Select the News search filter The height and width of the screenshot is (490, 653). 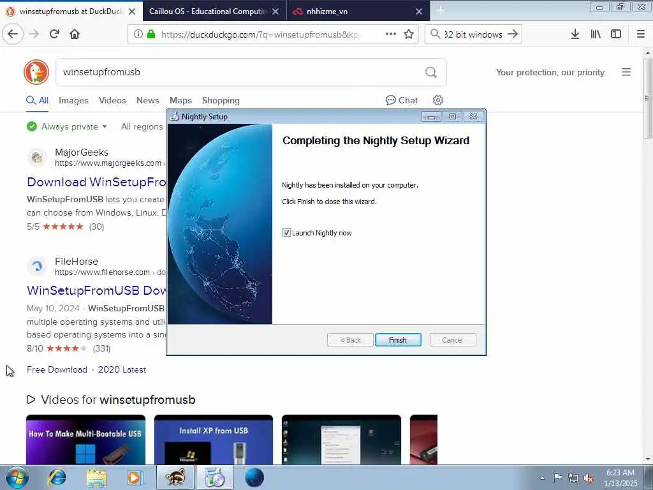click(148, 100)
